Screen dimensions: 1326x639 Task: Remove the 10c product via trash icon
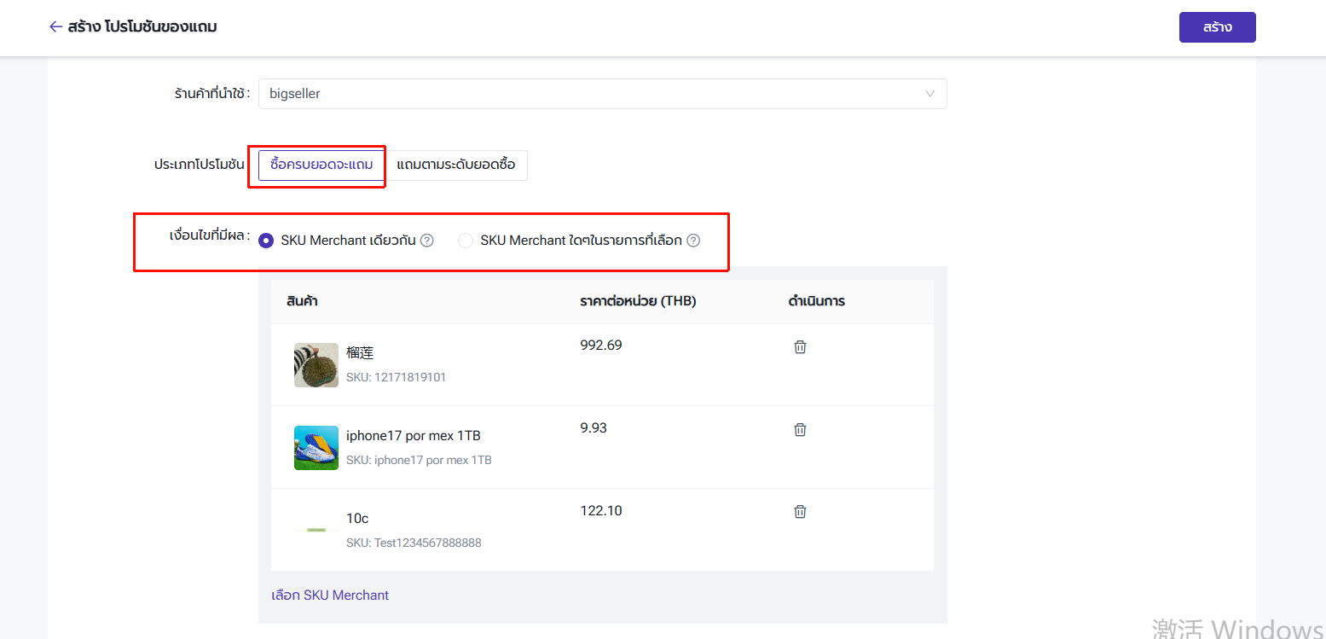pos(800,512)
